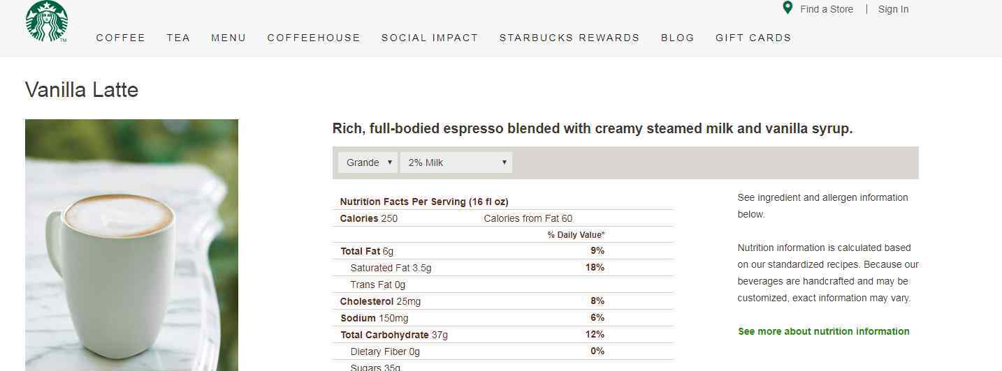1002x371 pixels.
Task: Click the Vanilla Latte page heading
Action: (82, 90)
